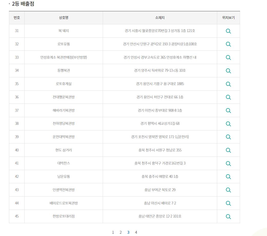Select store name 로또유통
Screen dimensions: 267x236
tap(64, 44)
